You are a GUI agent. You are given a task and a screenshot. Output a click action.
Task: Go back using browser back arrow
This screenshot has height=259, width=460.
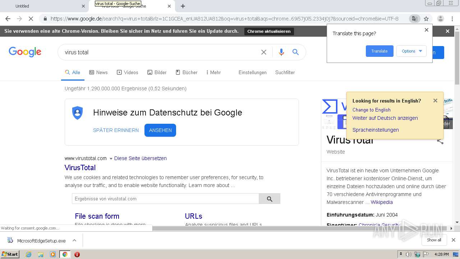tap(8, 19)
